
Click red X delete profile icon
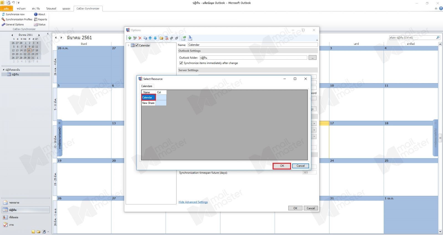coord(140,38)
